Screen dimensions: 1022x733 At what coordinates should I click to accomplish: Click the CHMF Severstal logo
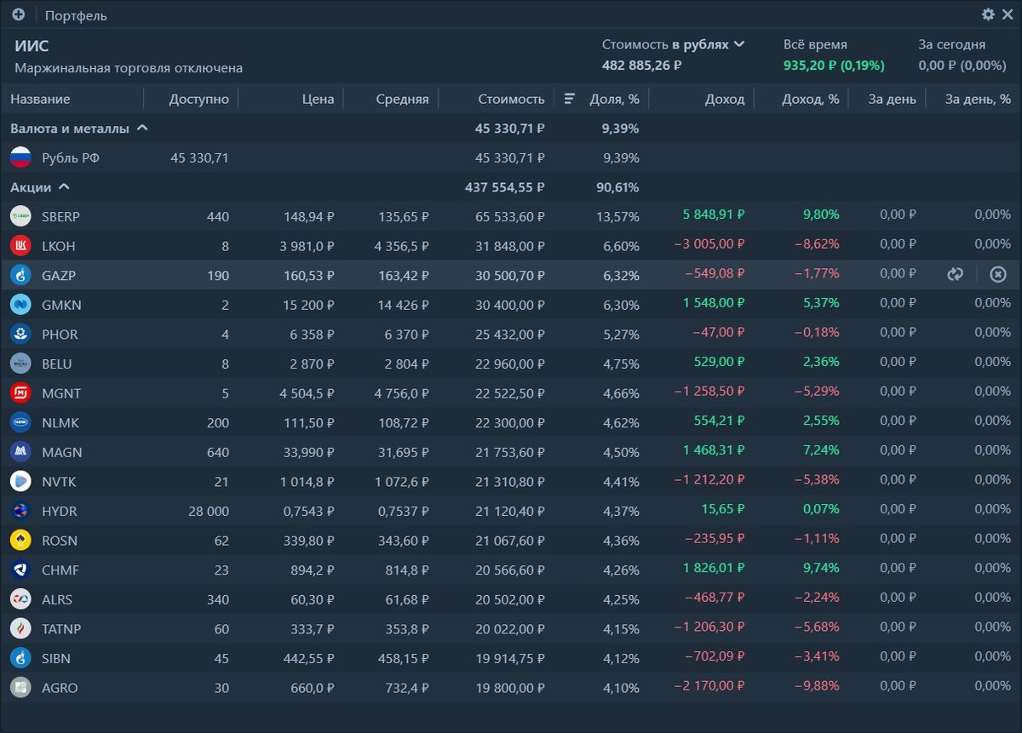(x=20, y=570)
